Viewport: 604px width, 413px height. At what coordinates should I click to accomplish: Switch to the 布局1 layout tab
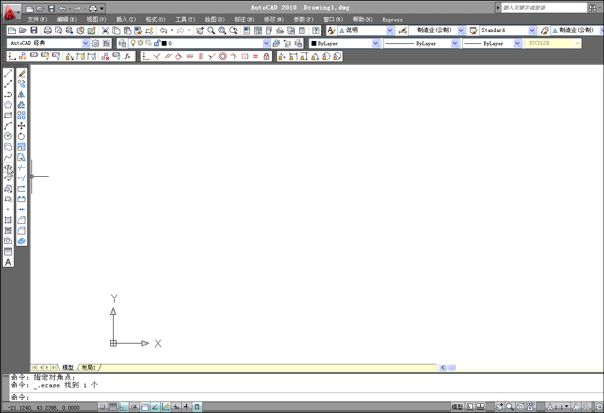pyautogui.click(x=88, y=368)
